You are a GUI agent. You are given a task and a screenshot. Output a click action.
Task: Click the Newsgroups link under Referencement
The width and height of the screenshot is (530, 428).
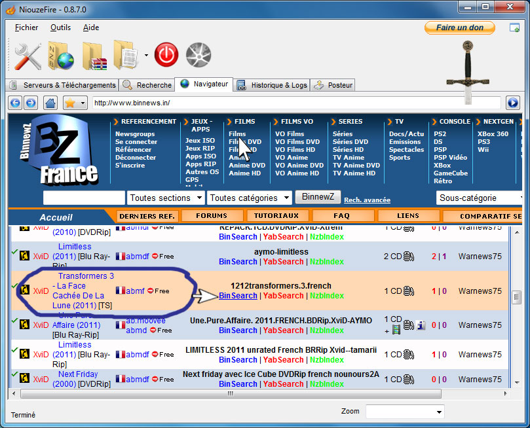(135, 134)
